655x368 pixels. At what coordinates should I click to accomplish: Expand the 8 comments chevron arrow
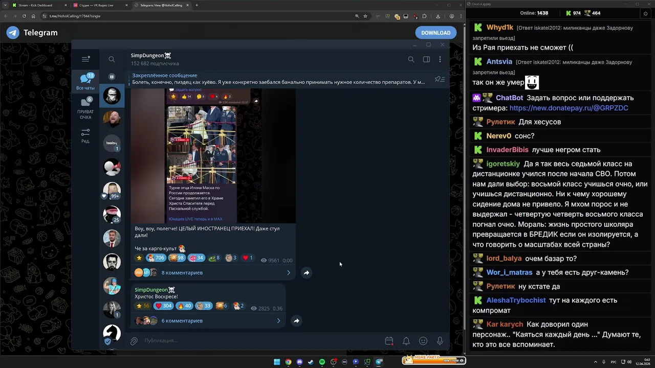tap(288, 273)
